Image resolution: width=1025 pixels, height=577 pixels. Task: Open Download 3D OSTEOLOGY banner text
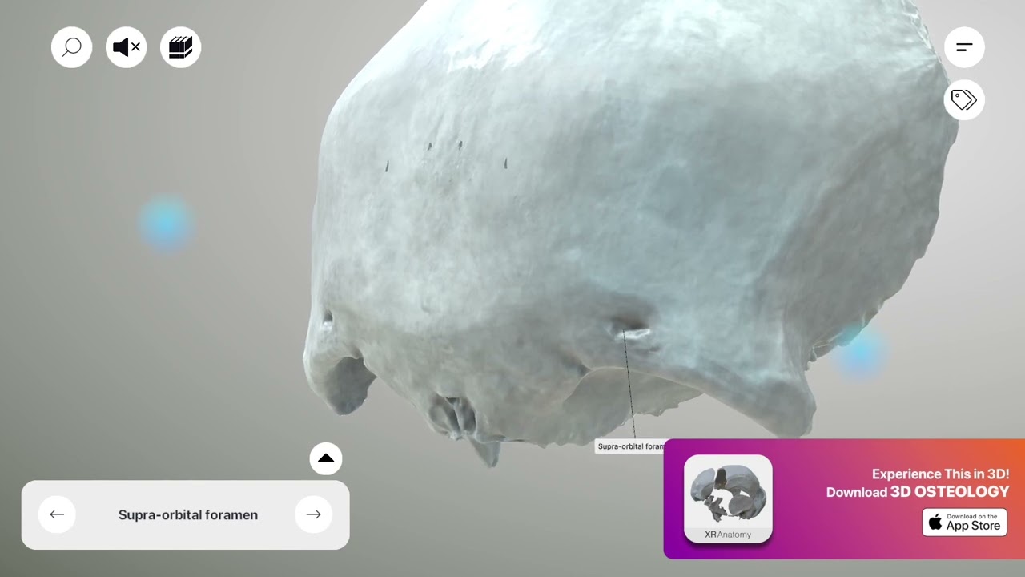coord(918,492)
